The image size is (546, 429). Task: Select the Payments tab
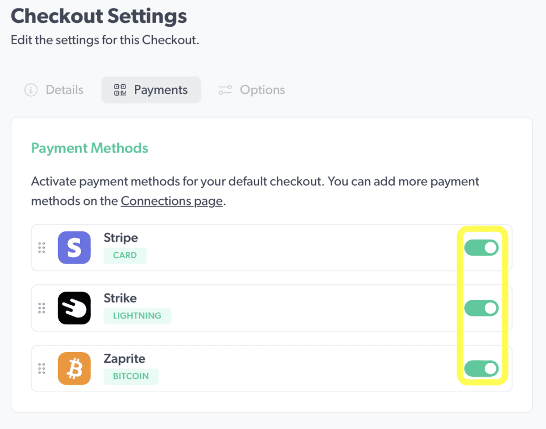click(x=151, y=90)
